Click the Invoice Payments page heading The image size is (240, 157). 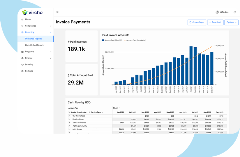click(73, 22)
